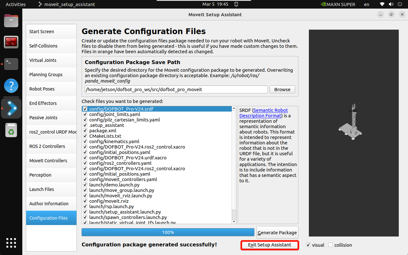Click the robot model 3D preview

click(x=354, y=133)
